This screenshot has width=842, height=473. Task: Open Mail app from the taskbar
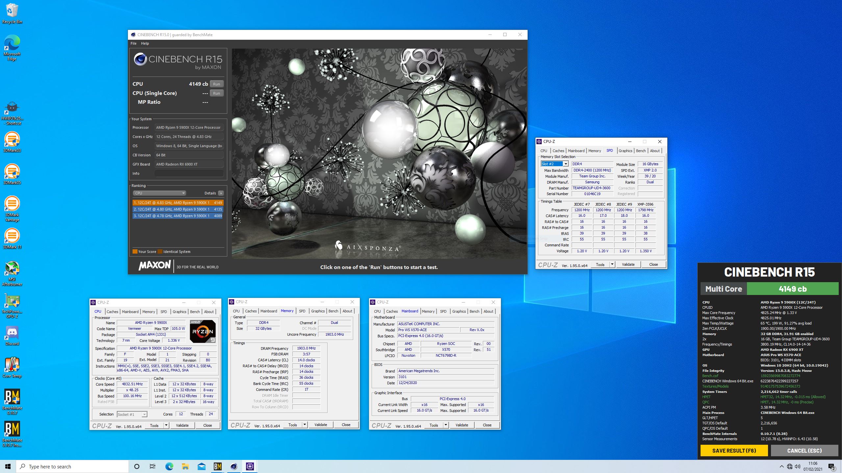point(201,466)
